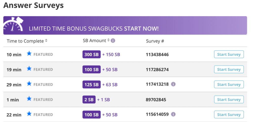
Task: Start the 29 min survey
Action: pyautogui.click(x=229, y=85)
